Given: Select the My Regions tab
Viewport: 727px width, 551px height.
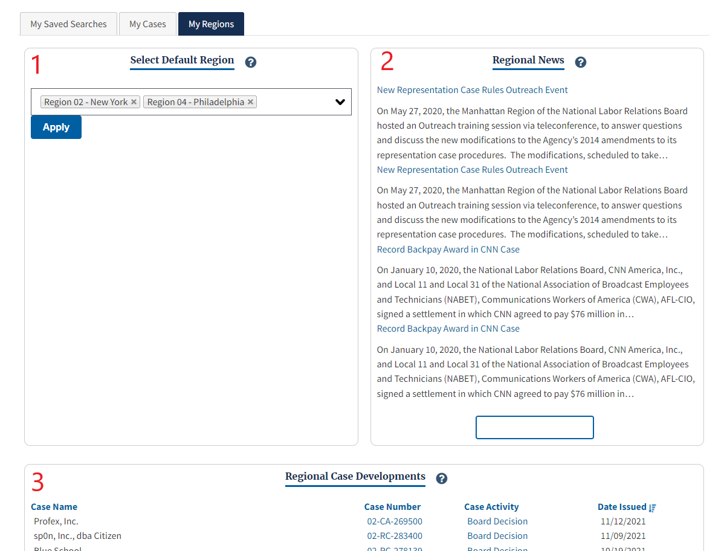Looking at the screenshot, I should click(211, 24).
